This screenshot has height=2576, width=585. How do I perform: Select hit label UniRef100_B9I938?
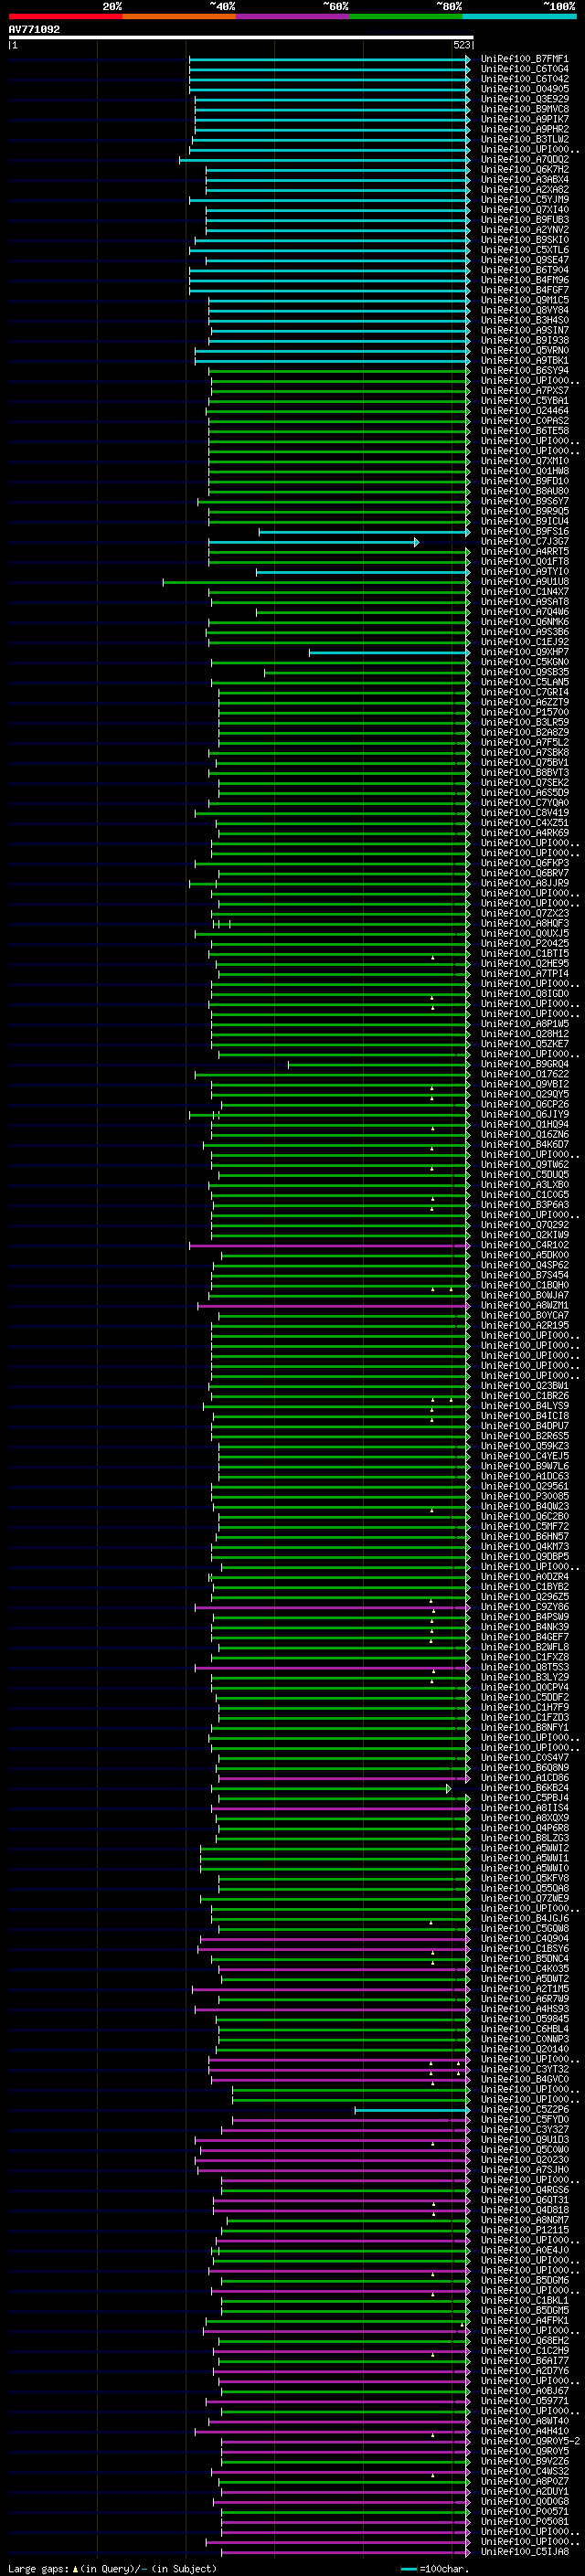pos(524,340)
